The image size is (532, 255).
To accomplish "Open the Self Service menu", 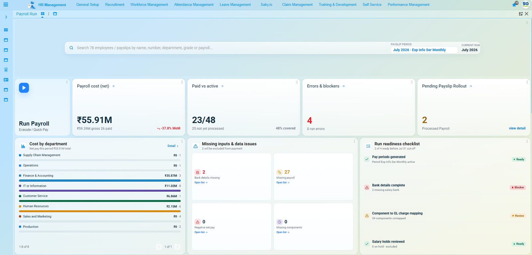I will pyautogui.click(x=372, y=5).
